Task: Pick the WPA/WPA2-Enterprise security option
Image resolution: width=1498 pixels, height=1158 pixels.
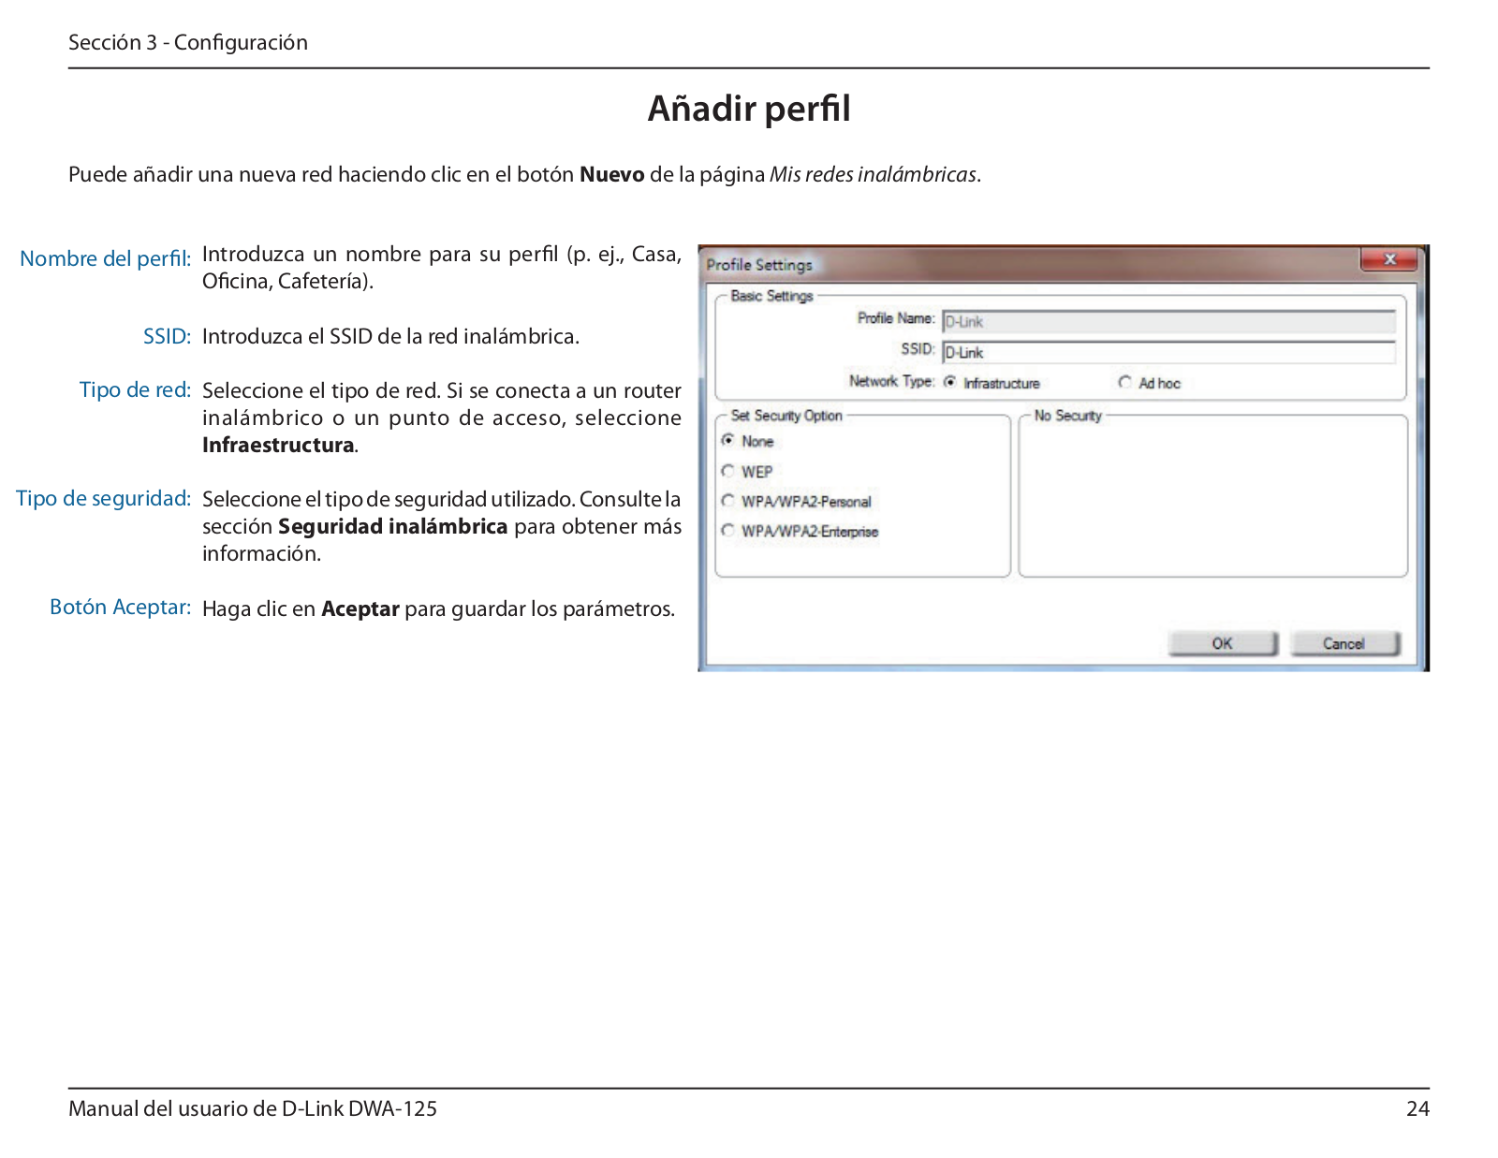Action: (728, 531)
